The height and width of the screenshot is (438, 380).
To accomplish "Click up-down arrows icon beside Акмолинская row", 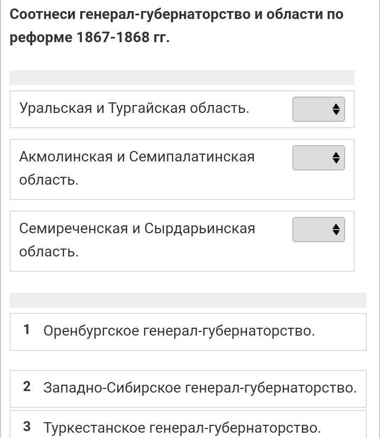I will (336, 158).
